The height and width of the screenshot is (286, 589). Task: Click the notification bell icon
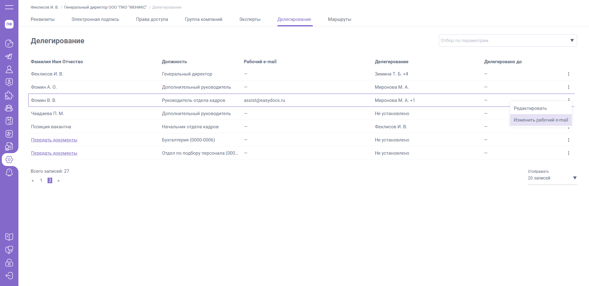(9, 172)
